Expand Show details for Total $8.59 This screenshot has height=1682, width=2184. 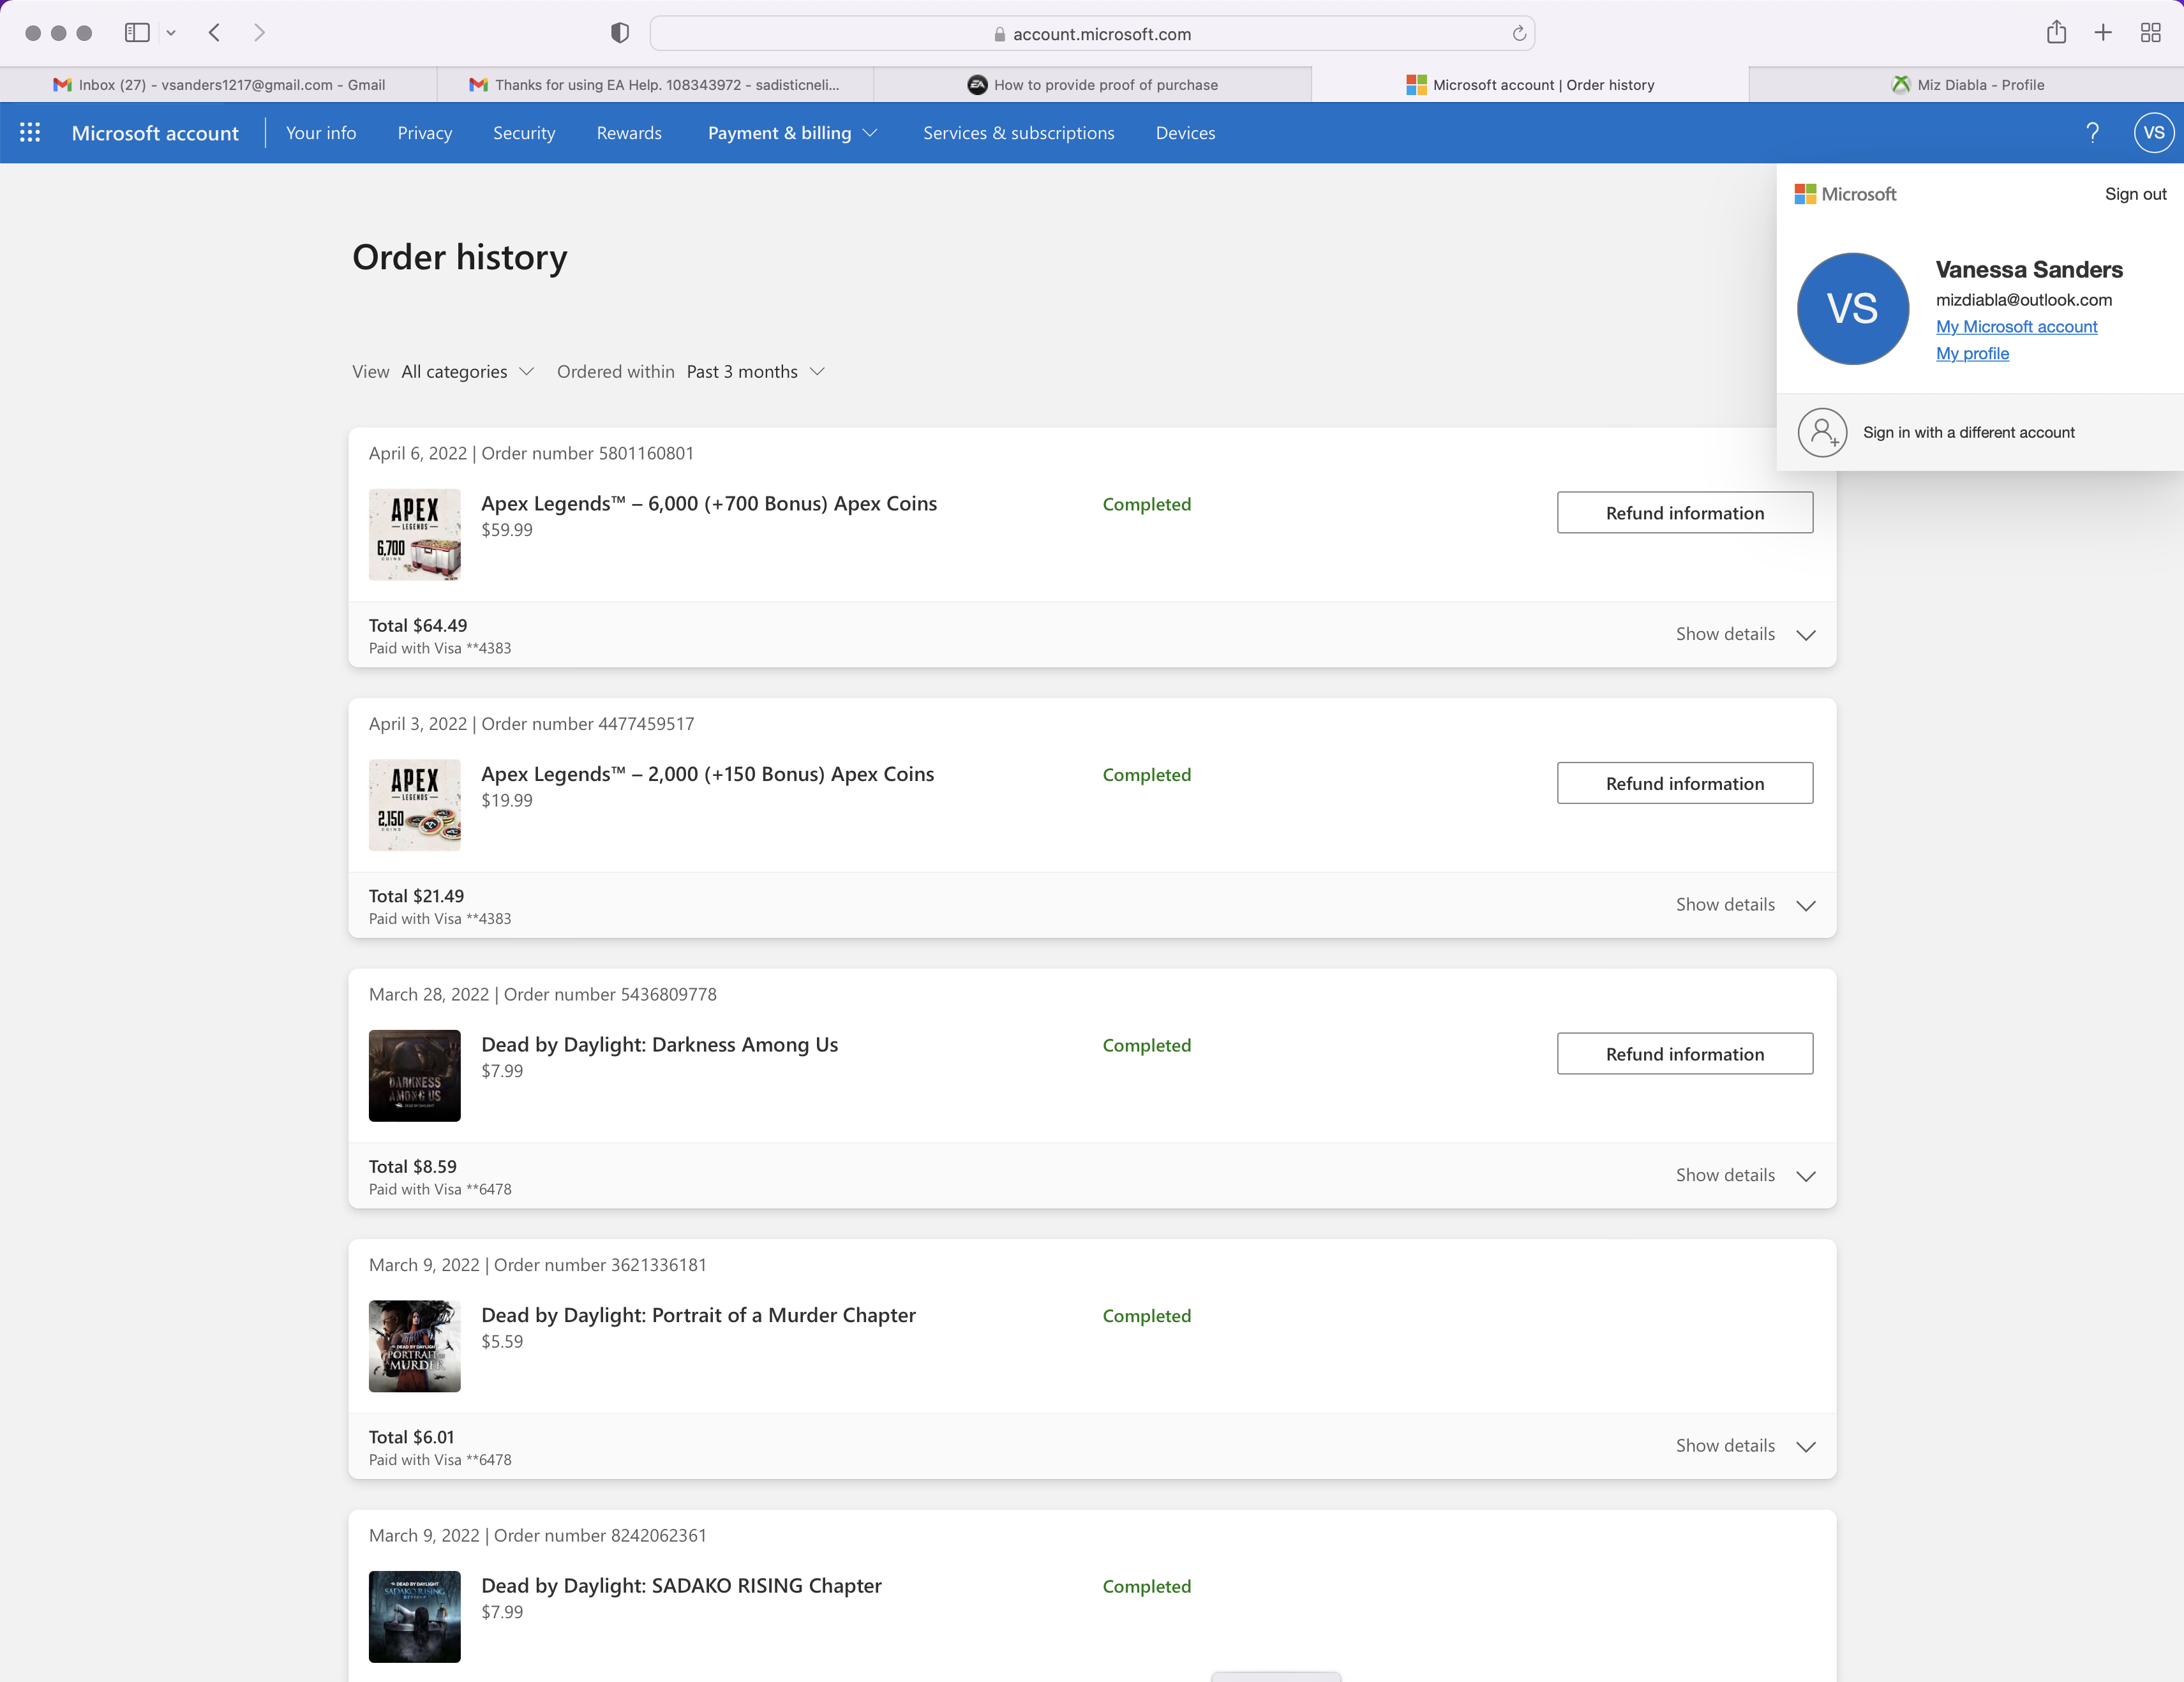click(x=1745, y=1176)
